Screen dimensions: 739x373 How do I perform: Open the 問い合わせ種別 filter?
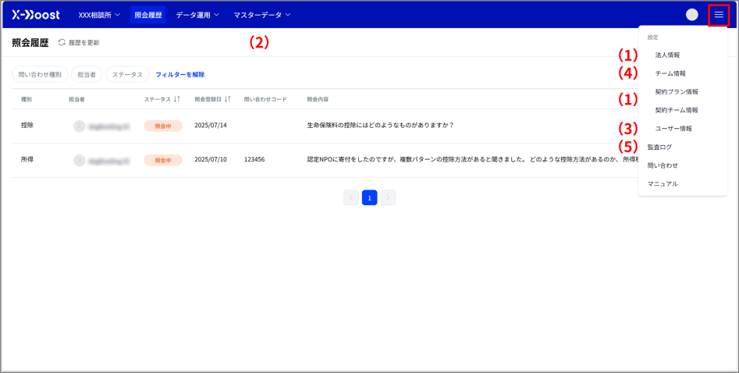40,74
